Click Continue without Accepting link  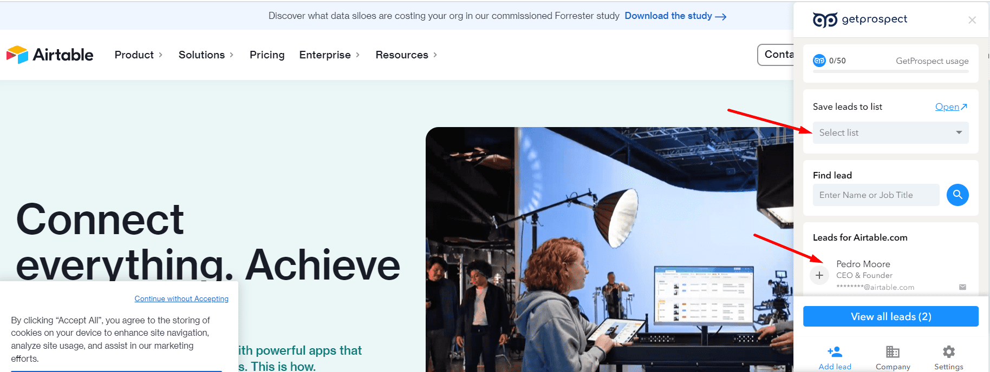coord(181,298)
